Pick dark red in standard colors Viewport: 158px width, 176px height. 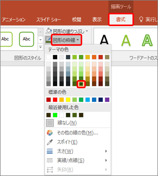pyautogui.click(x=48, y=100)
